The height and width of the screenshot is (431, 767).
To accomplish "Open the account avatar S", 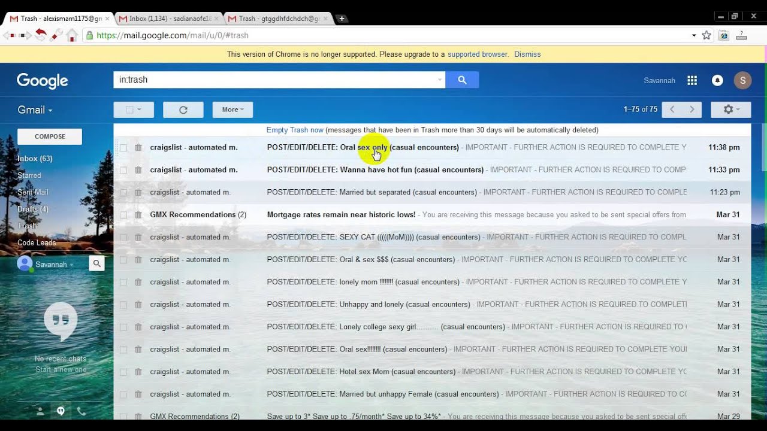I will [x=743, y=80].
